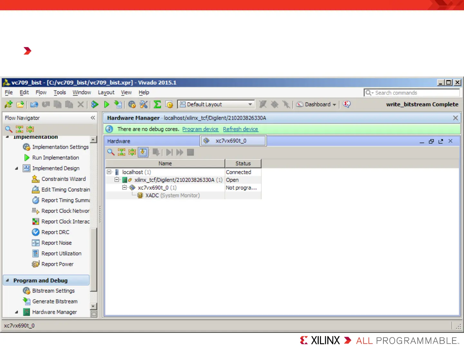The image size is (464, 348).
Task: Click the XADC System Monitor chip icon
Action: (x=140, y=195)
